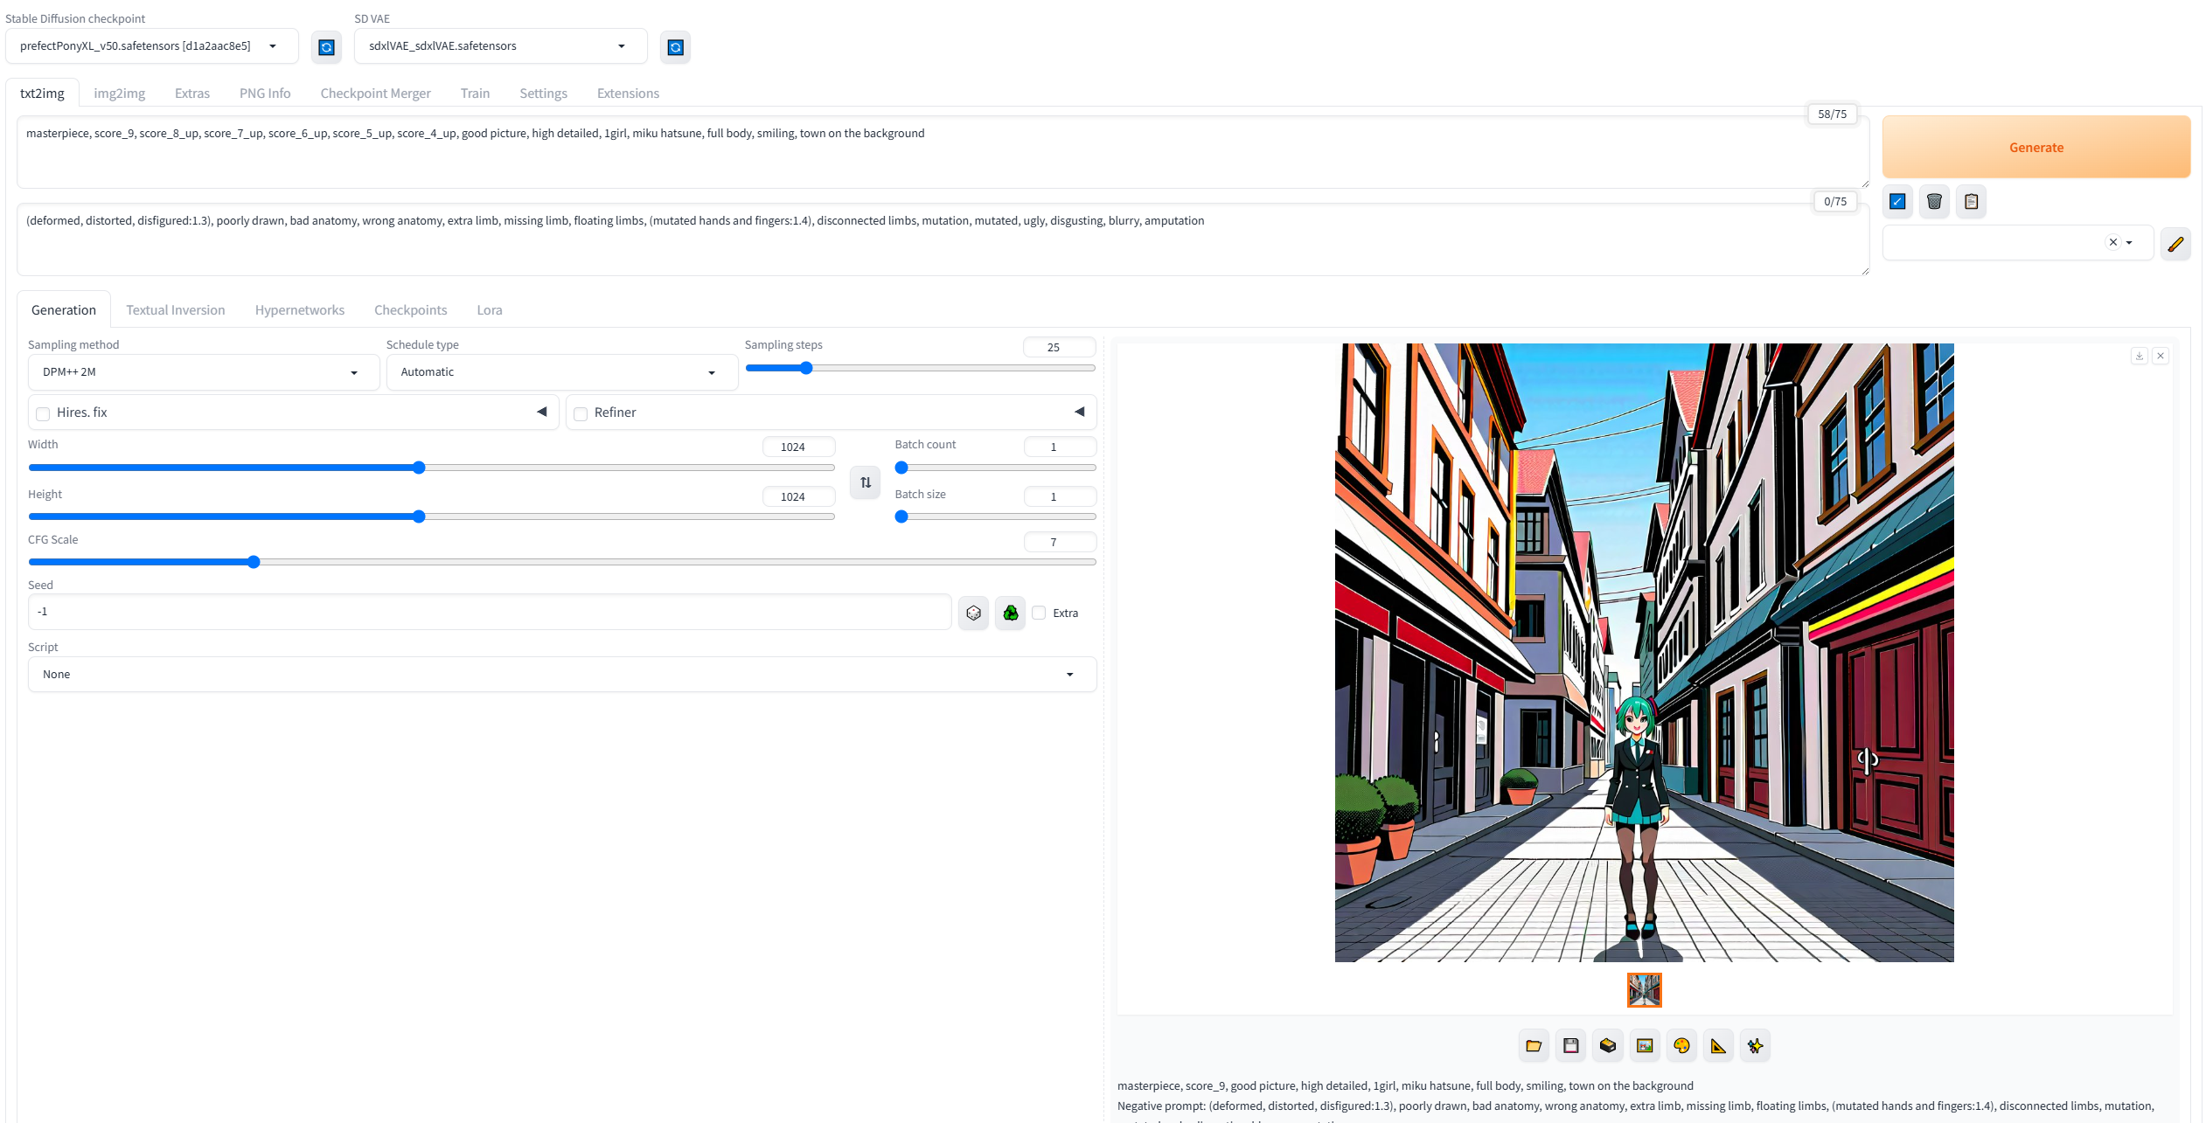2206x1123 pixels.
Task: Download the preview image with the arrow icon
Action: pos(2139,356)
